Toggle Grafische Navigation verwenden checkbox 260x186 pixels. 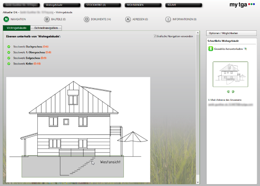[x=155, y=36]
